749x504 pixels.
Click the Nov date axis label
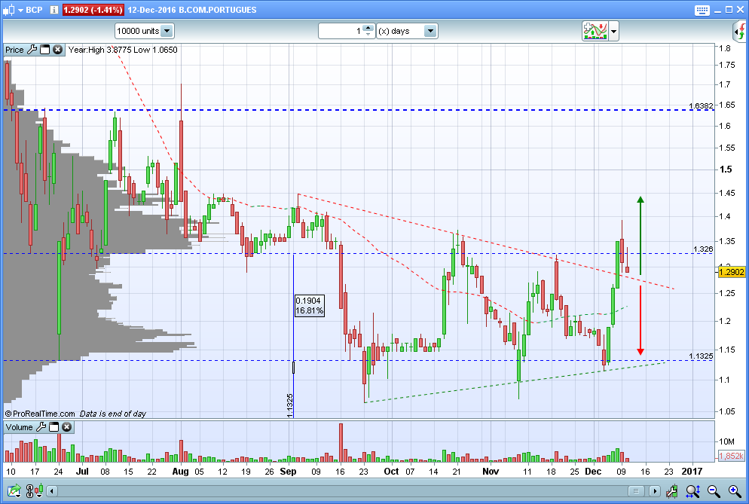point(491,472)
